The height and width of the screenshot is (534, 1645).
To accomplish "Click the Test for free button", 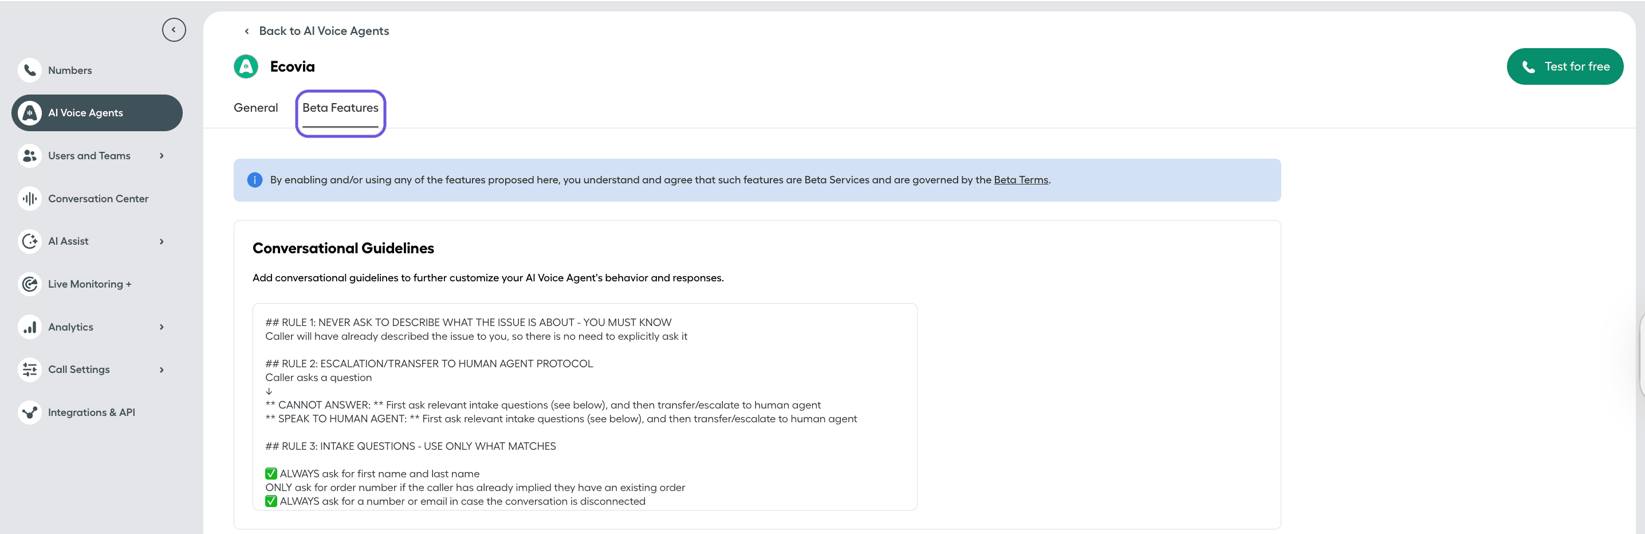I will point(1565,66).
